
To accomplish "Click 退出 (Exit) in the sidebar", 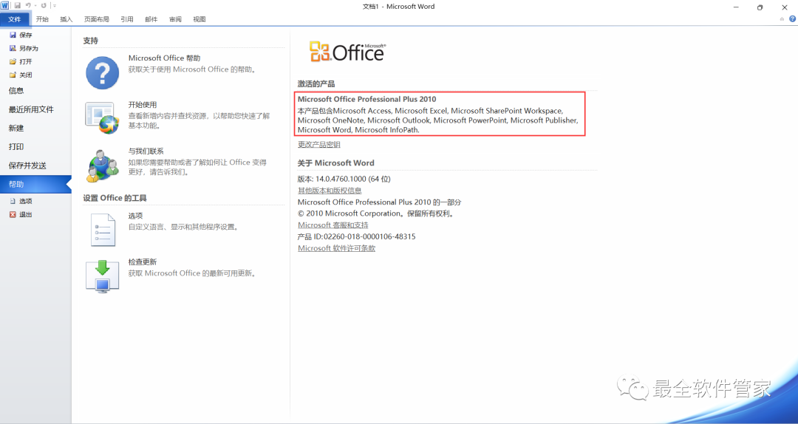I will (x=21, y=215).
